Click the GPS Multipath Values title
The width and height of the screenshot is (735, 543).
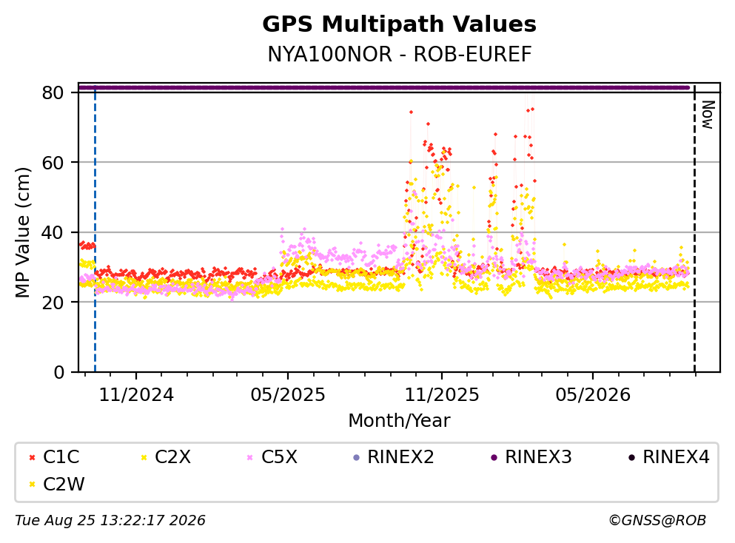click(x=400, y=24)
